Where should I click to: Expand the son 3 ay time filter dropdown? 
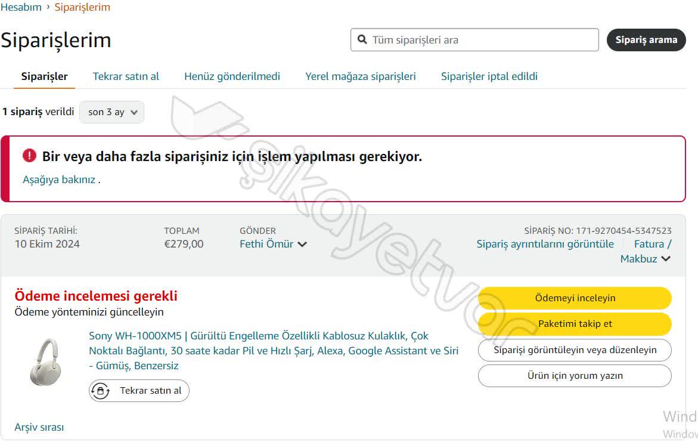click(111, 112)
